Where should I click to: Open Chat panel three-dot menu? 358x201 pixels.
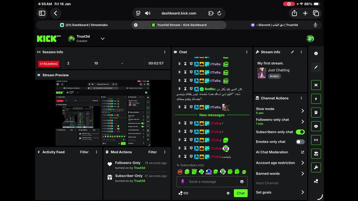(247, 52)
